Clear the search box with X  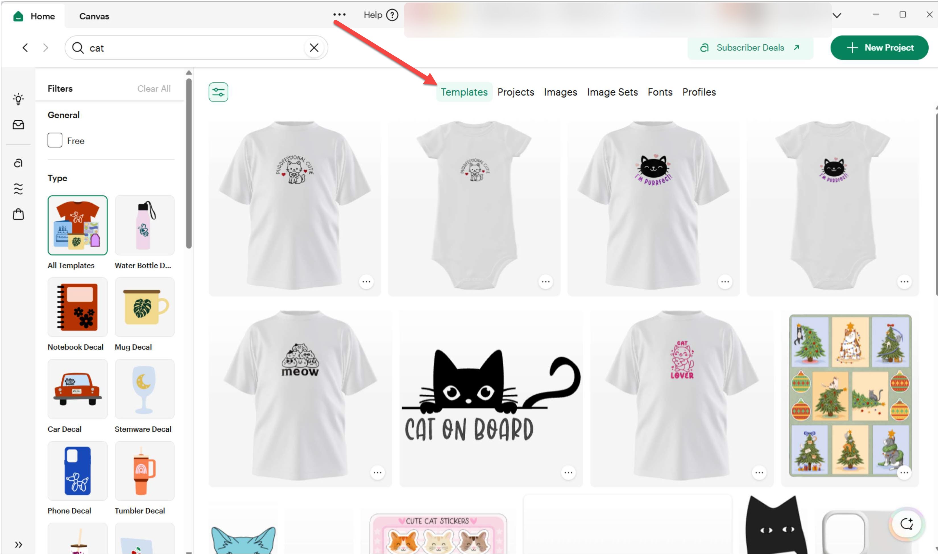(314, 48)
